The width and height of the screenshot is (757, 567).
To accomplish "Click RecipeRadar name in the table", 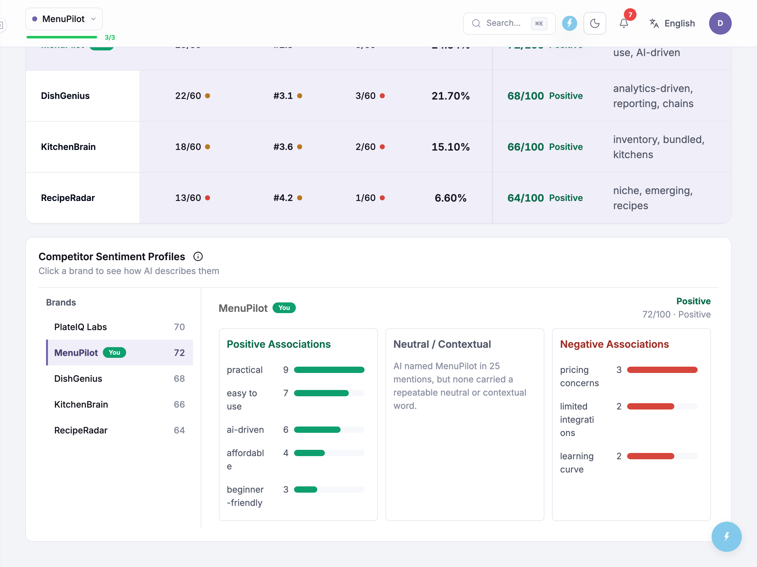I will pos(68,198).
